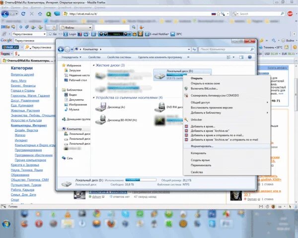The image size is (298, 238).
Task: Click the Firefox stop loading X icon
Action: [x=32, y=14]
